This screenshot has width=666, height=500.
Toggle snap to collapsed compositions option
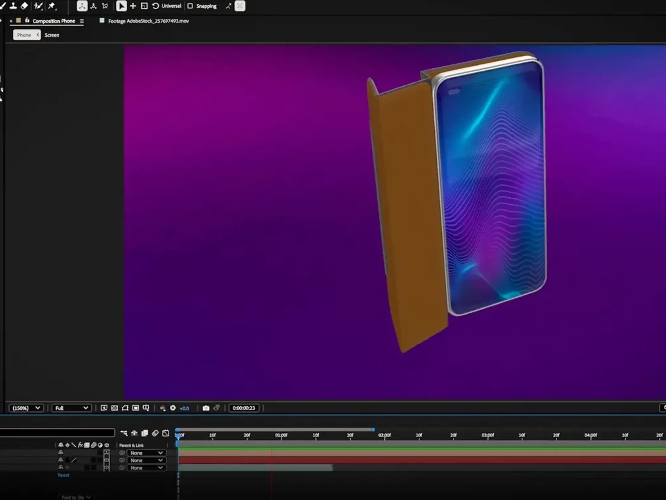(x=240, y=6)
